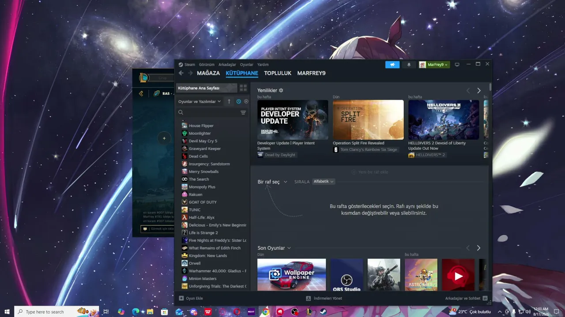The height and width of the screenshot is (317, 565).
Task: Click the download icon beside İndirmeleri Yönet
Action: pos(309,299)
